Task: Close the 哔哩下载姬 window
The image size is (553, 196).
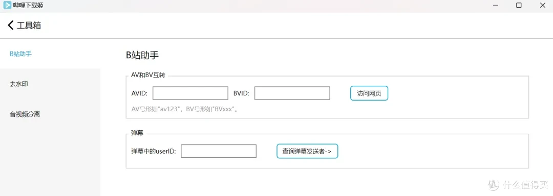Action: (x=543, y=5)
